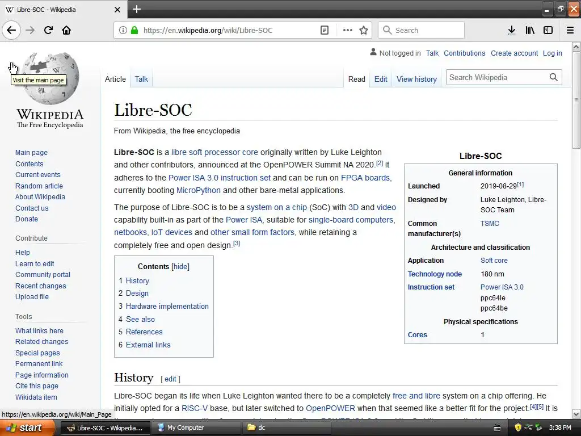
Task: Open the page actions three-dot menu
Action: pos(348,30)
